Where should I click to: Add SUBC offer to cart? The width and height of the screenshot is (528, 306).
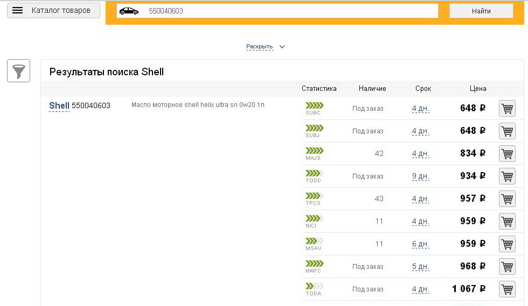507,108
